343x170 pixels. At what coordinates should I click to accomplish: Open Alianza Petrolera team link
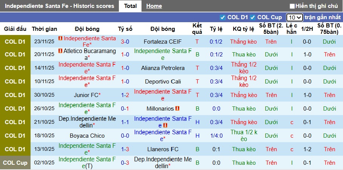click(x=163, y=68)
